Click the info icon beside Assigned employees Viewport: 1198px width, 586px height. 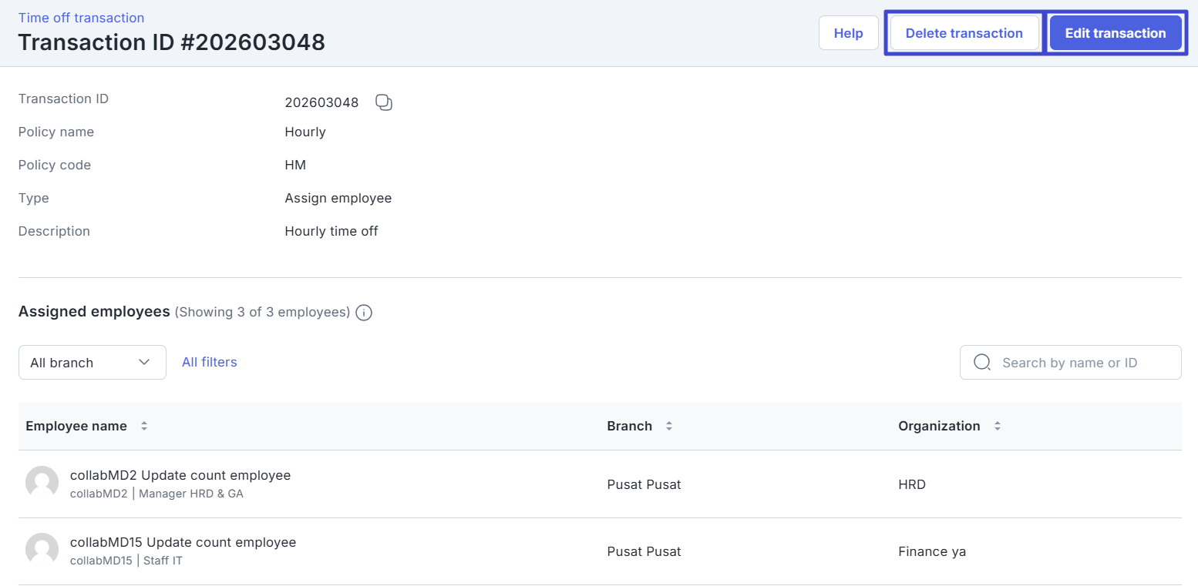365,313
